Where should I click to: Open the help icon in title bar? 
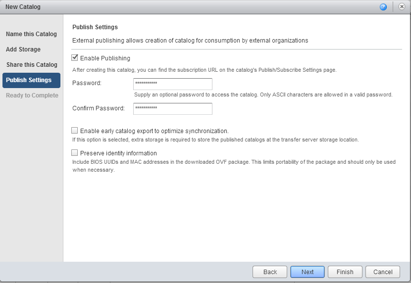pos(383,7)
